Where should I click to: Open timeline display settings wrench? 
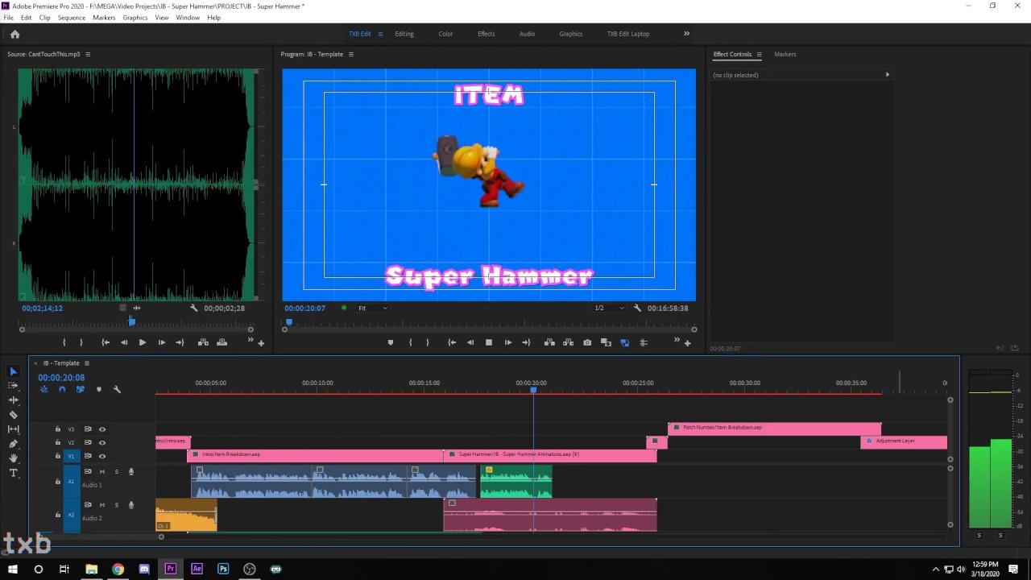point(117,389)
